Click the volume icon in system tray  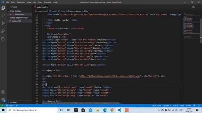(176, 110)
